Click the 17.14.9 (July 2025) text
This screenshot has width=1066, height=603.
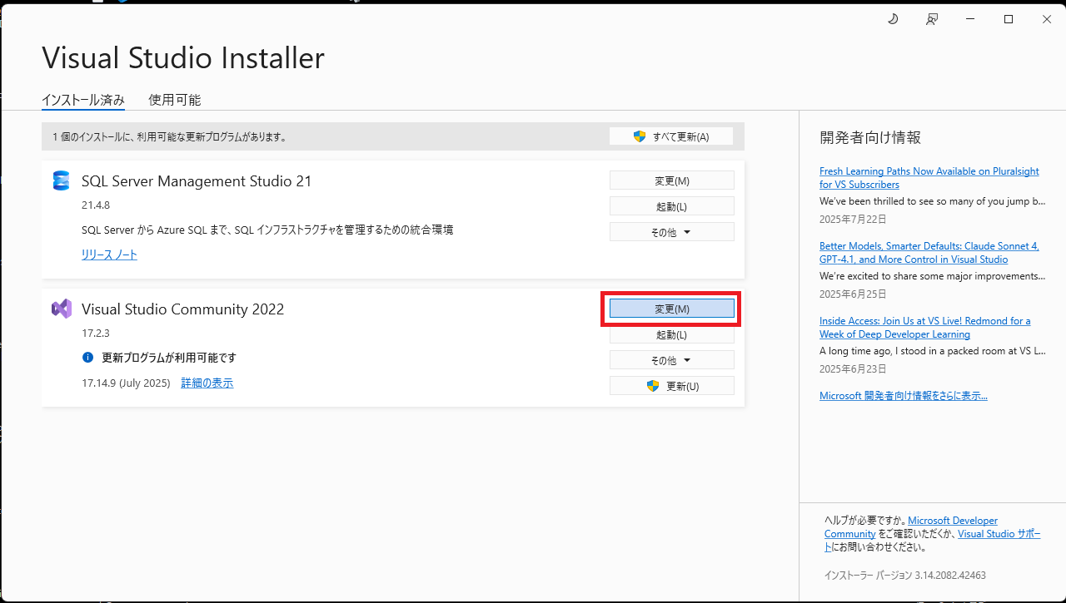(126, 383)
